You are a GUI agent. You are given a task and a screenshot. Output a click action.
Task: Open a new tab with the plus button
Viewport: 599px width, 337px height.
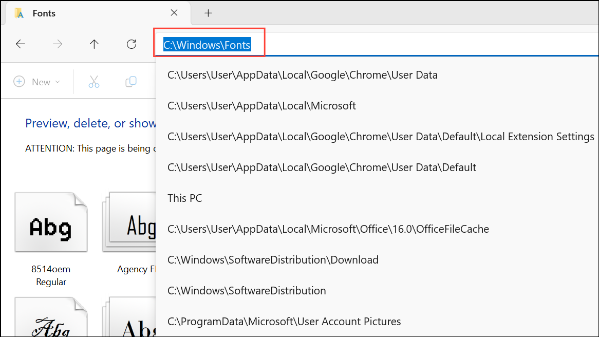tap(208, 13)
